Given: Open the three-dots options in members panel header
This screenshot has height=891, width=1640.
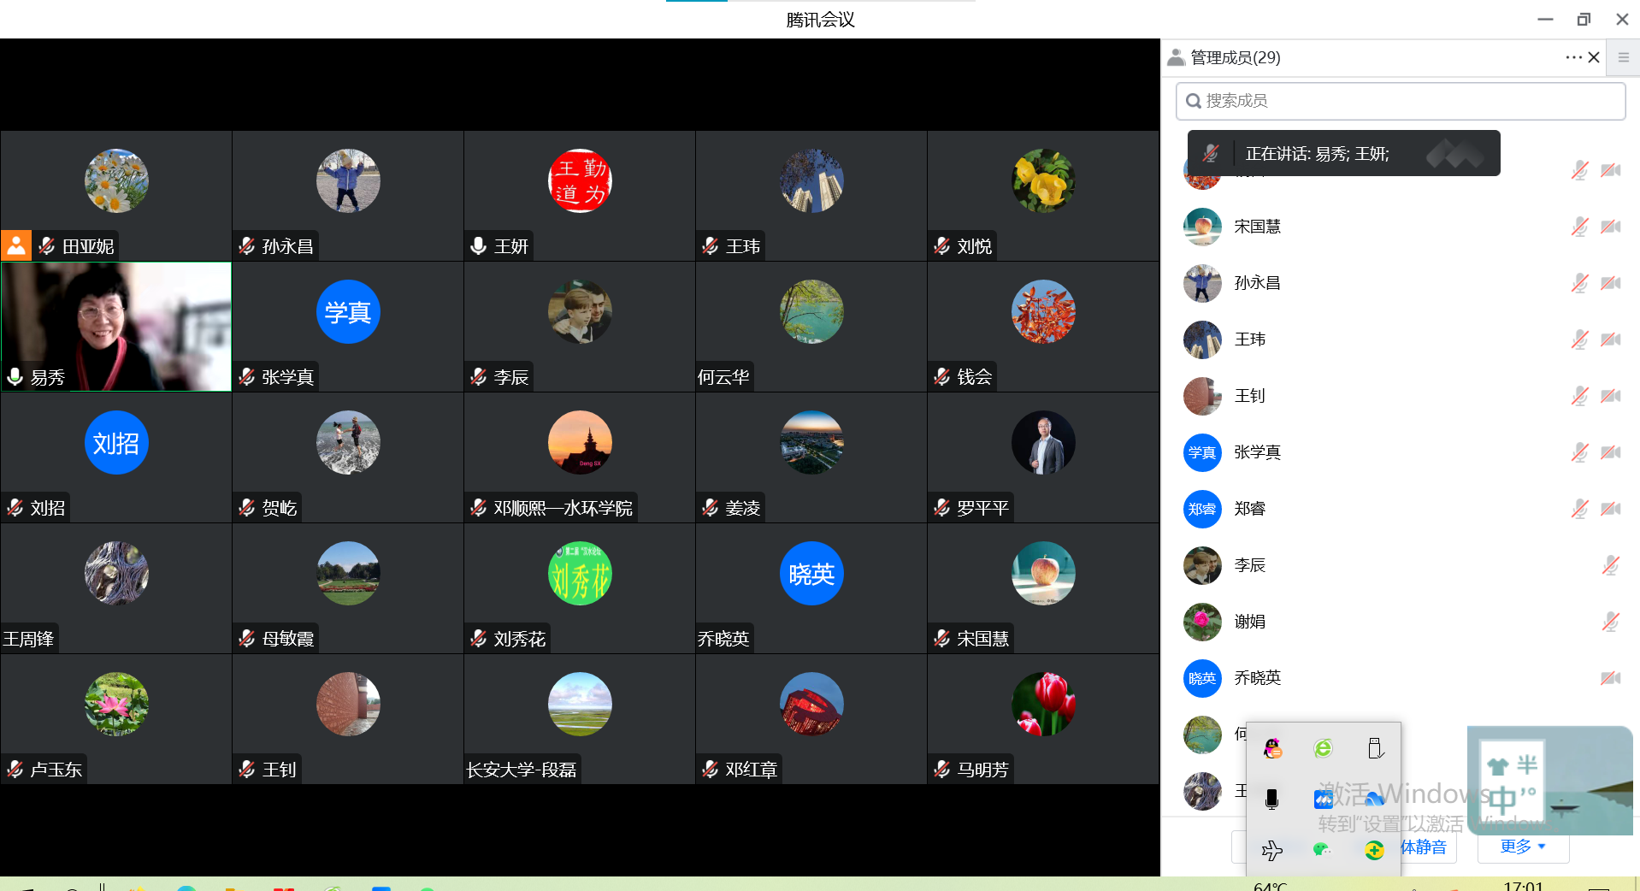Looking at the screenshot, I should pyautogui.click(x=1573, y=57).
